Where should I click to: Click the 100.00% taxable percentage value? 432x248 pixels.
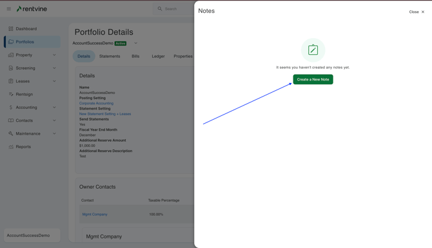point(156,215)
